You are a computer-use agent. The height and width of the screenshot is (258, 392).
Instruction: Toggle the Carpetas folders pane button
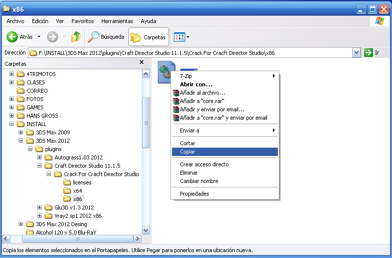pos(149,37)
